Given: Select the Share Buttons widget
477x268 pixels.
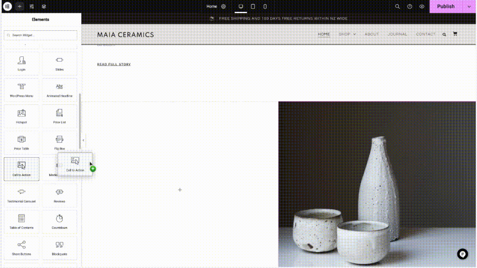Looking at the screenshot, I should point(21,248).
